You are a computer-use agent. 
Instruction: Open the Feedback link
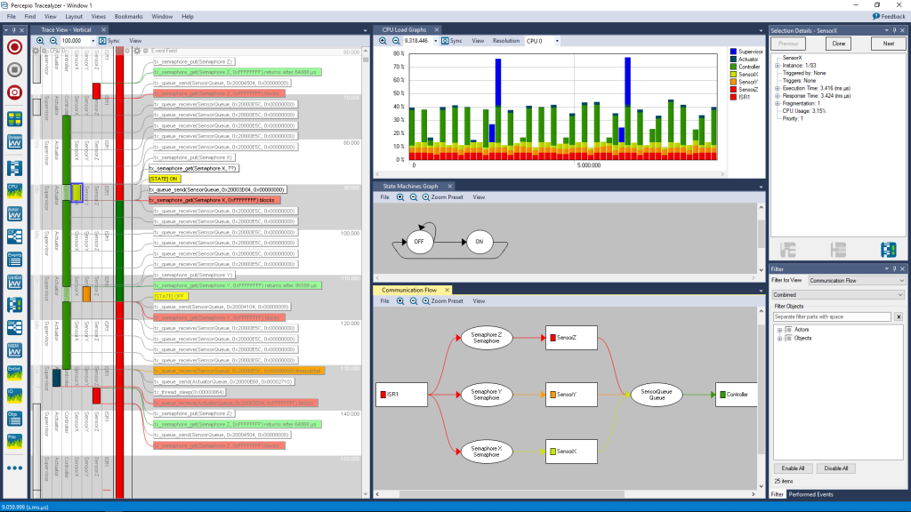tap(889, 16)
